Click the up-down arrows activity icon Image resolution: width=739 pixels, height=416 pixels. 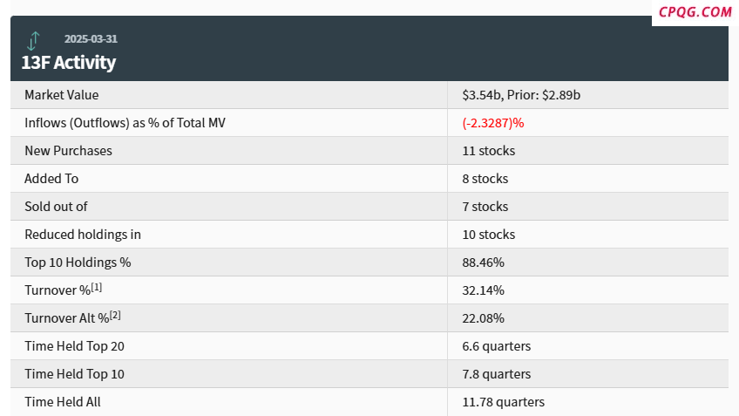click(33, 41)
